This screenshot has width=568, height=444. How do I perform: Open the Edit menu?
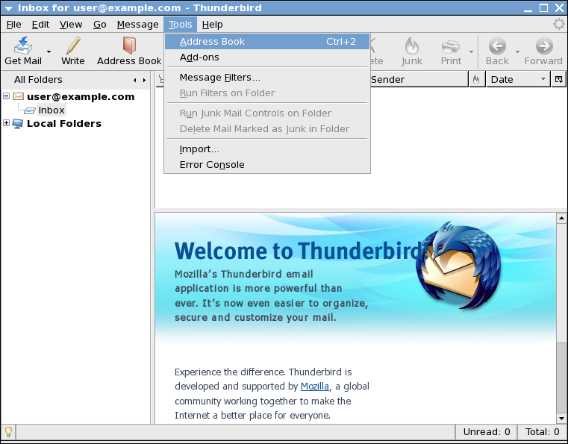coord(40,25)
